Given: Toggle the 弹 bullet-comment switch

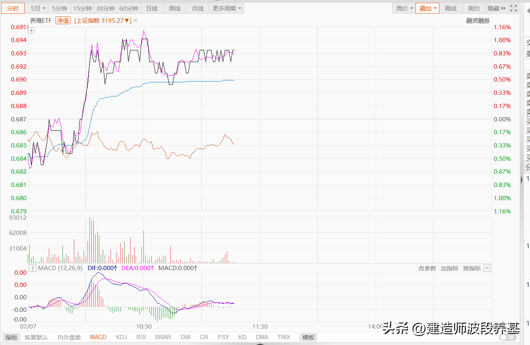Looking at the screenshot, I should 508,337.
